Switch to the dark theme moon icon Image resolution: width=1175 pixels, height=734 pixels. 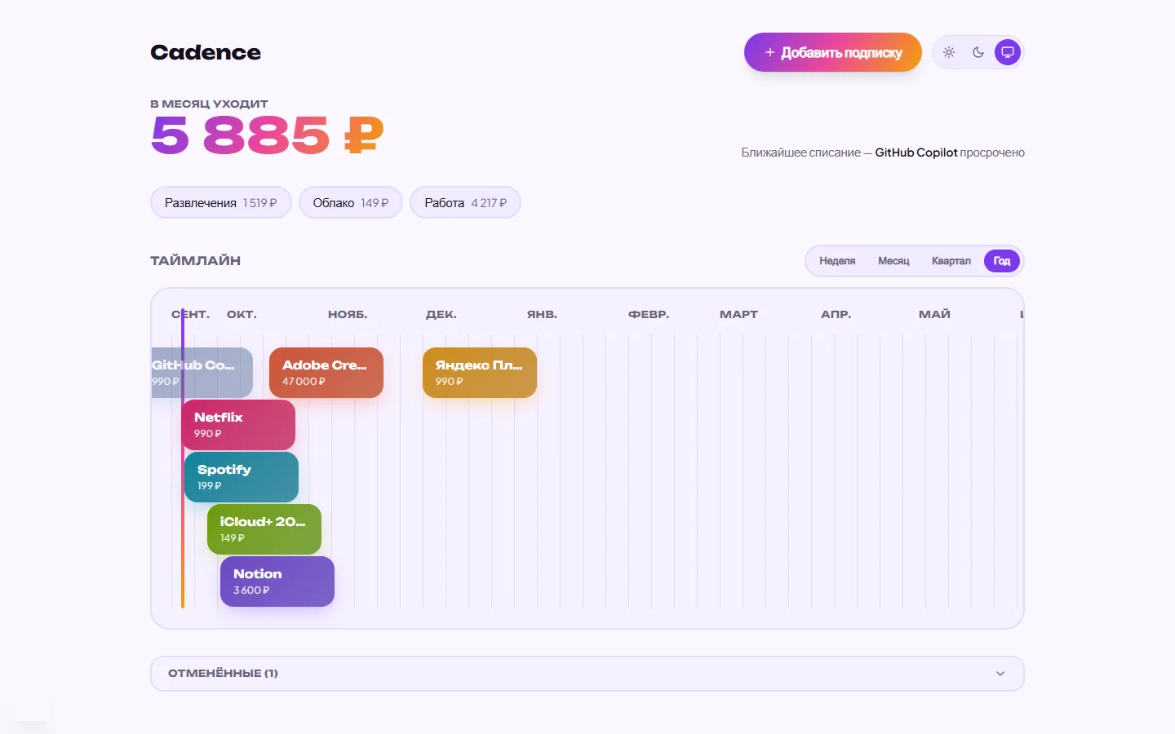click(x=978, y=52)
